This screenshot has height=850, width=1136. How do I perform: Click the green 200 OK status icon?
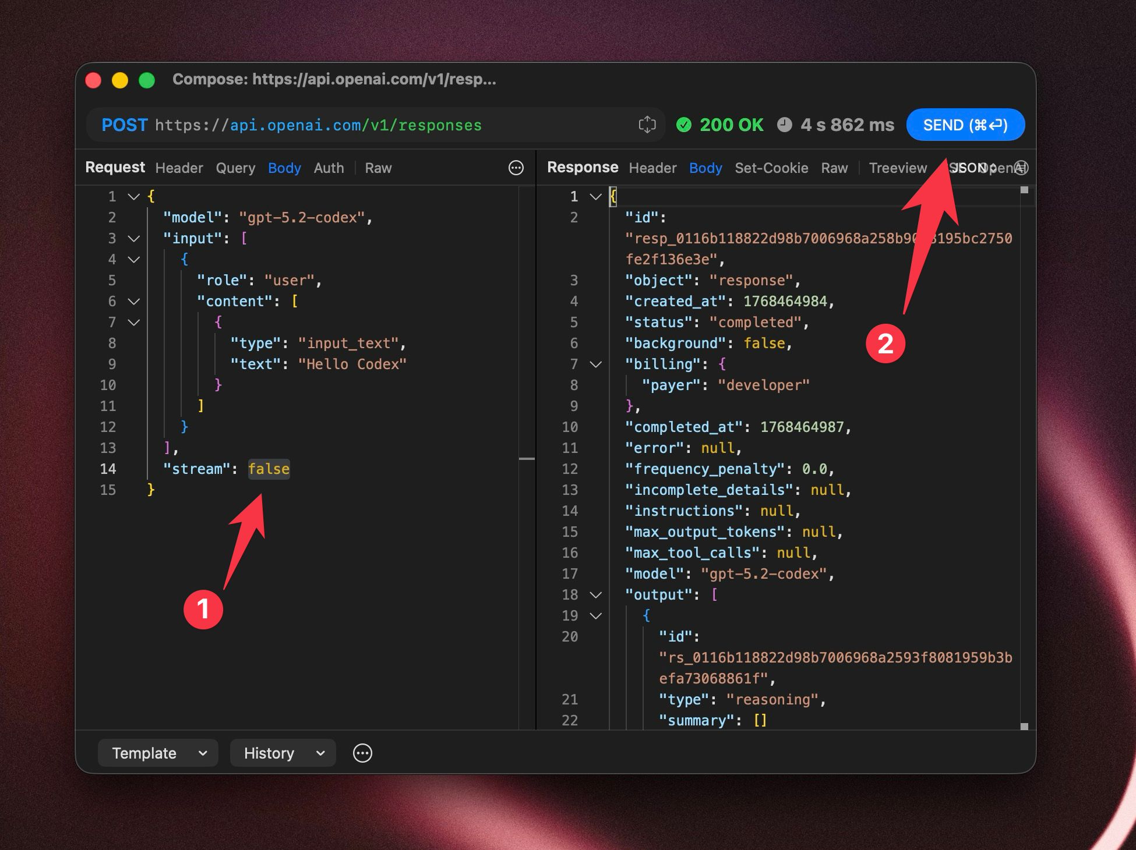684,125
